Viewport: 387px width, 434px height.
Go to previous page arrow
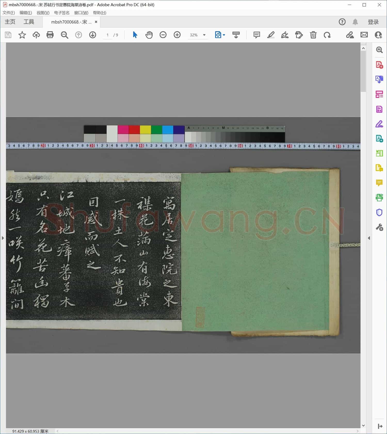point(78,35)
